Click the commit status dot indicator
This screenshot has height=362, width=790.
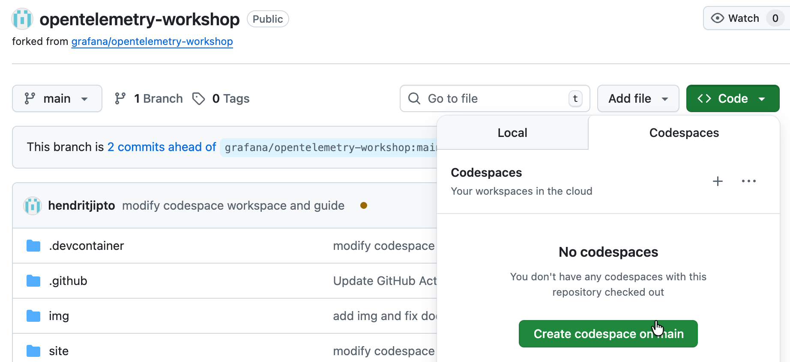[x=364, y=206]
